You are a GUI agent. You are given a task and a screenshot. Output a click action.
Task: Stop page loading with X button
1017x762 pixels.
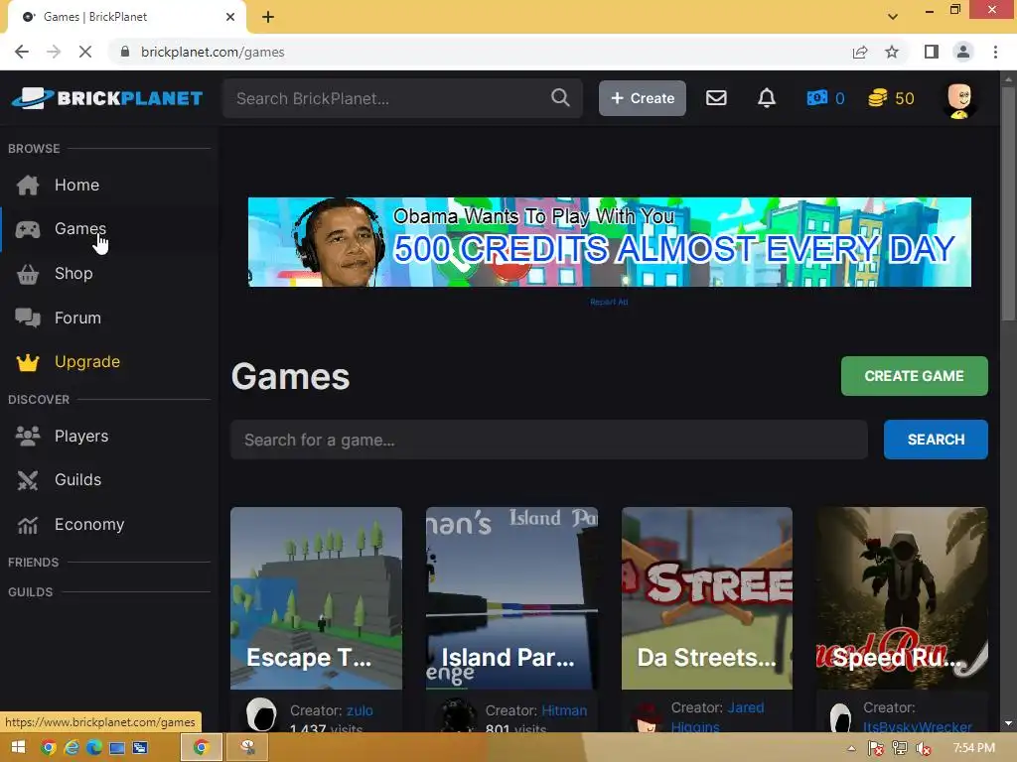[x=85, y=52]
